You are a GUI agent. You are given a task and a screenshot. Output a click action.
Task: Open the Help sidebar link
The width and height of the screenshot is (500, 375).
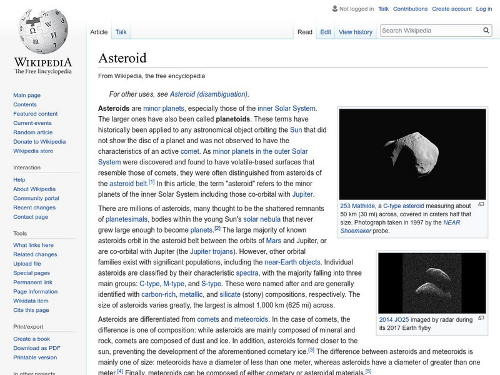point(19,179)
